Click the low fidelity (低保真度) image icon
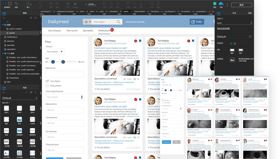 232,60
